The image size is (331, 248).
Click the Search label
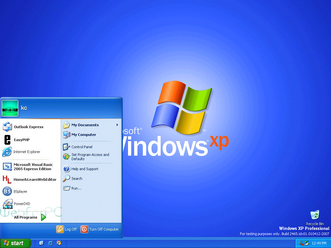77,178
